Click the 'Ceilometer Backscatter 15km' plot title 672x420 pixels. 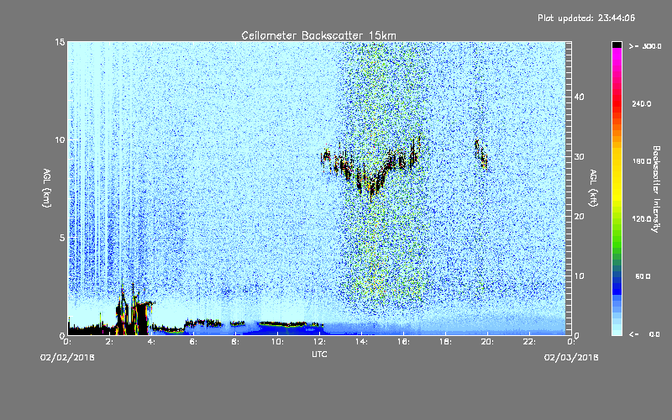(318, 35)
